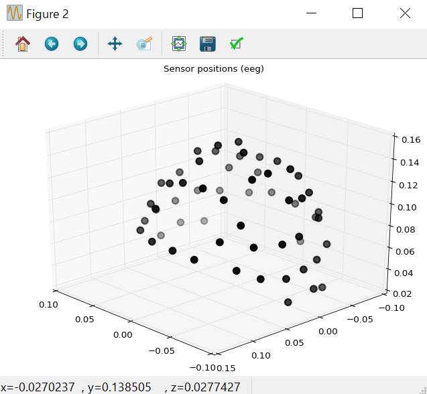Click the toolbar drag handle grip

pos(4,44)
